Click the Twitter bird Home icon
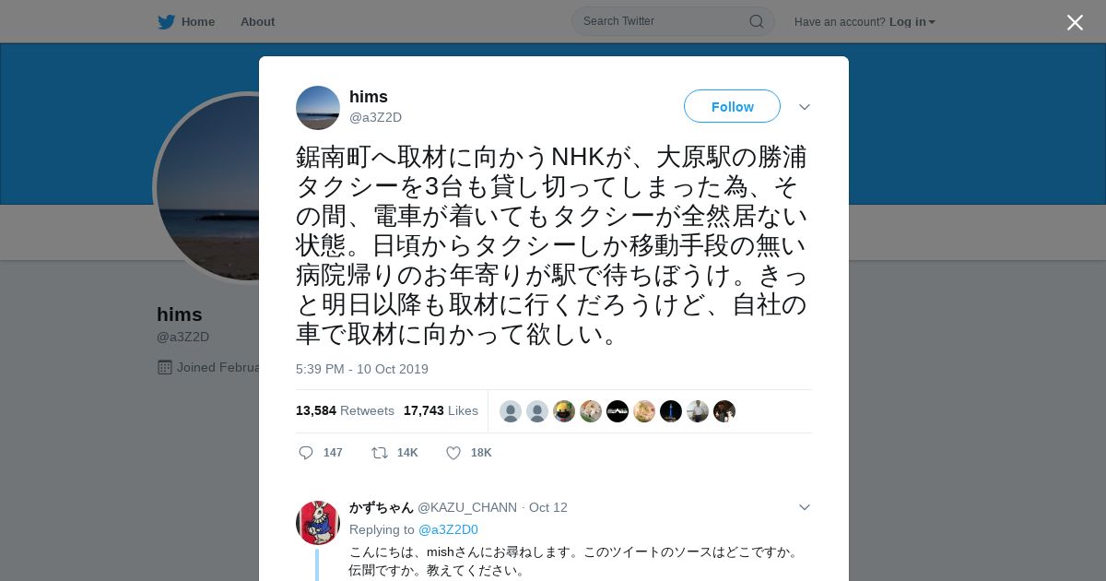Viewport: 1106px width, 581px height. (x=166, y=22)
